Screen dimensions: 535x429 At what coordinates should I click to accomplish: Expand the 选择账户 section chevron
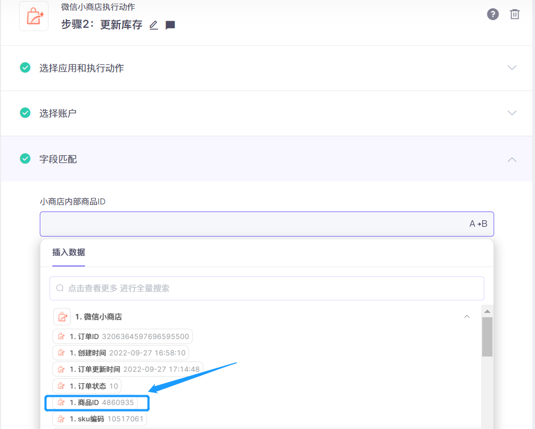512,113
